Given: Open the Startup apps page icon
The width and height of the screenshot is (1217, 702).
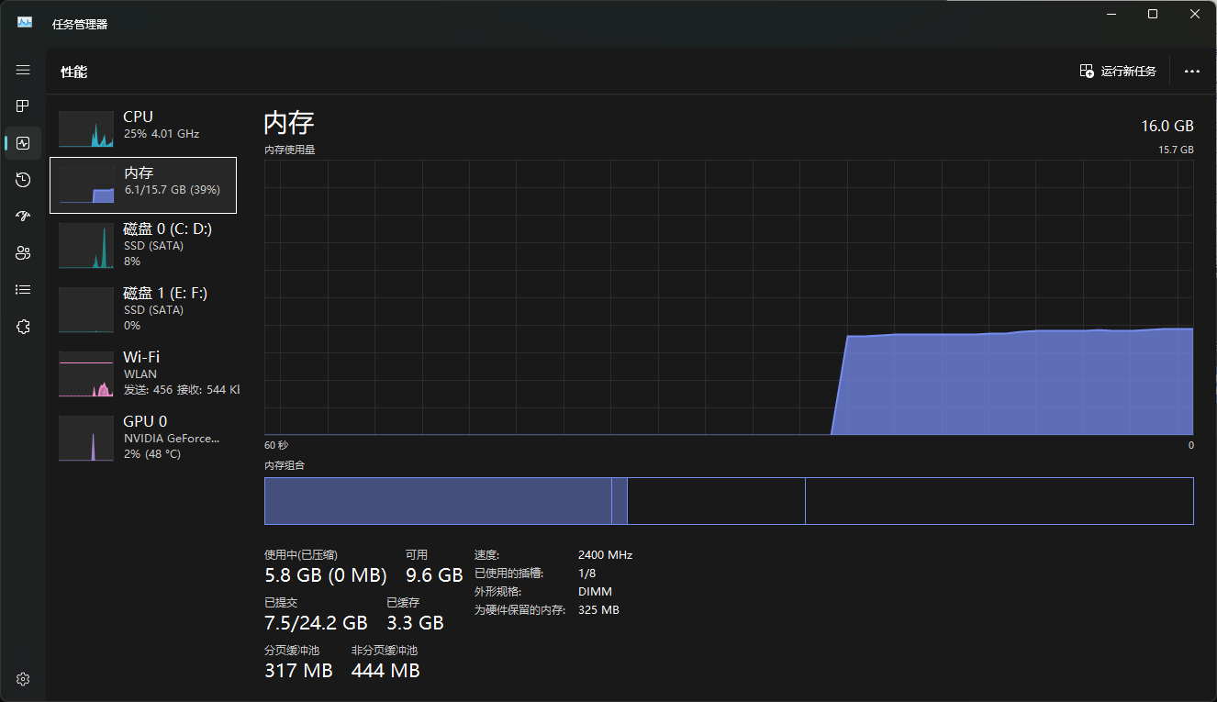Looking at the screenshot, I should [23, 217].
